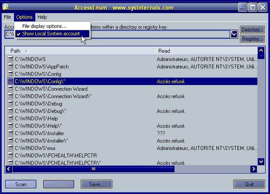The image size is (270, 194).
Task: Click the vertical scrollbar up arrow
Action: click(x=261, y=50)
